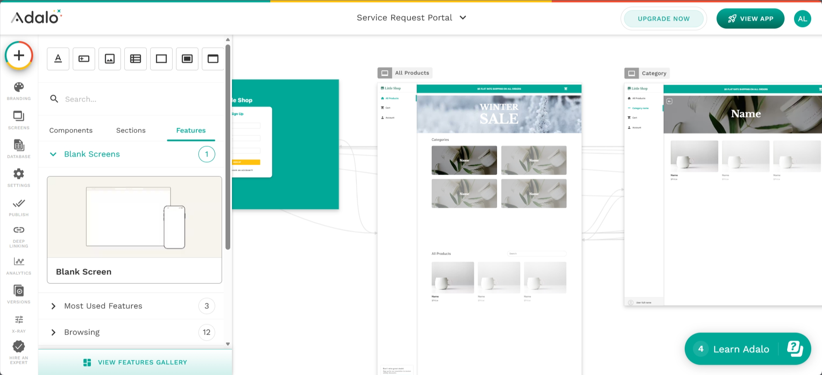Open the Versions panel

tap(19, 294)
